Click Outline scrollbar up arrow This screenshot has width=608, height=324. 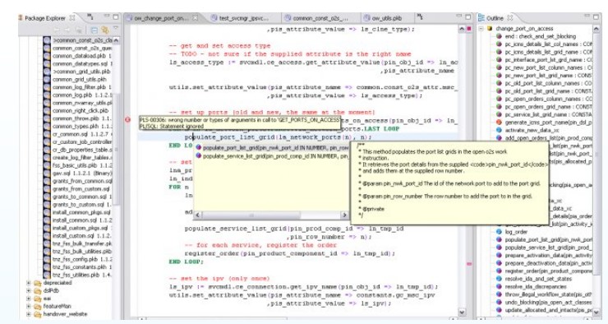(x=597, y=29)
